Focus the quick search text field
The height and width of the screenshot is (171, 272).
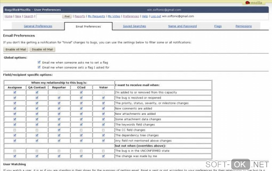pos(49,16)
